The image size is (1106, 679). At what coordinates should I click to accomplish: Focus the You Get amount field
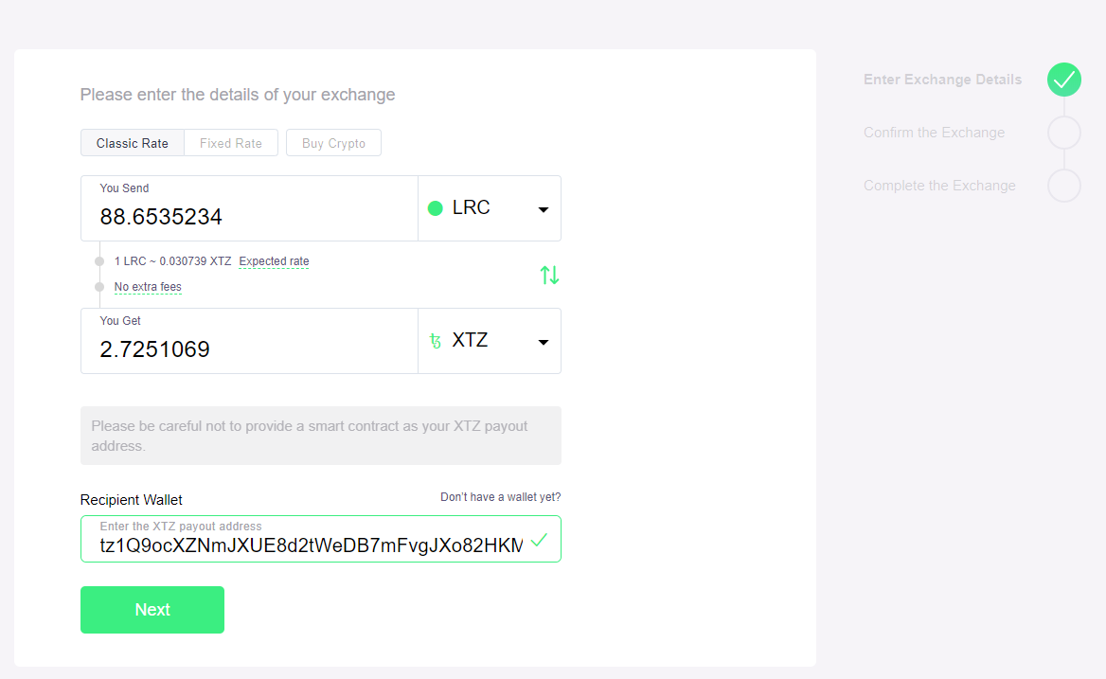[250, 341]
